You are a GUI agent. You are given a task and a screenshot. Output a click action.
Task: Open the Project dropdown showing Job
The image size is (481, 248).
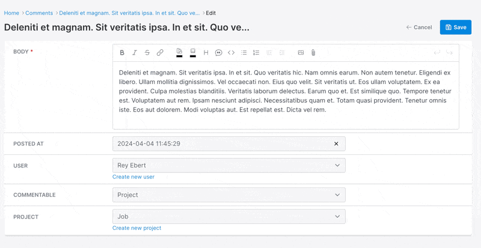[229, 216]
